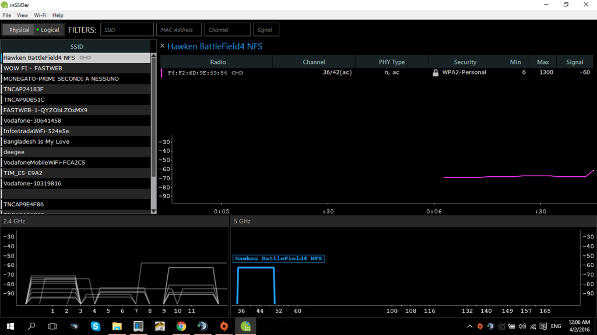Sort by the Channel column header
The height and width of the screenshot is (335, 597).
coord(314,62)
